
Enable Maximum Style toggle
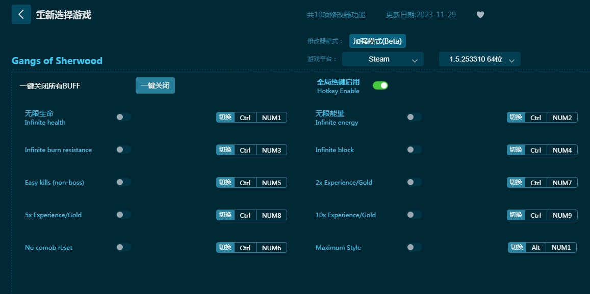coord(414,247)
